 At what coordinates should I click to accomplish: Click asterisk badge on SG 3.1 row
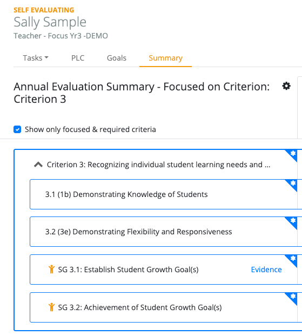pos(293,259)
